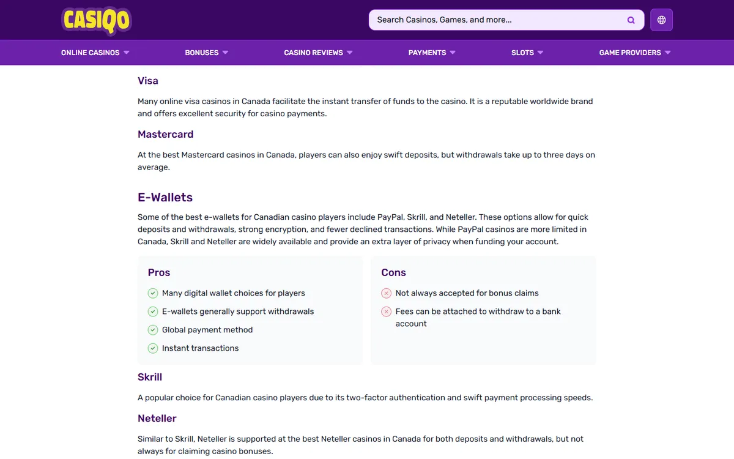Expand the Online Casinos dropdown arrow
Viewport: 734px width, 459px height.
[x=127, y=53]
